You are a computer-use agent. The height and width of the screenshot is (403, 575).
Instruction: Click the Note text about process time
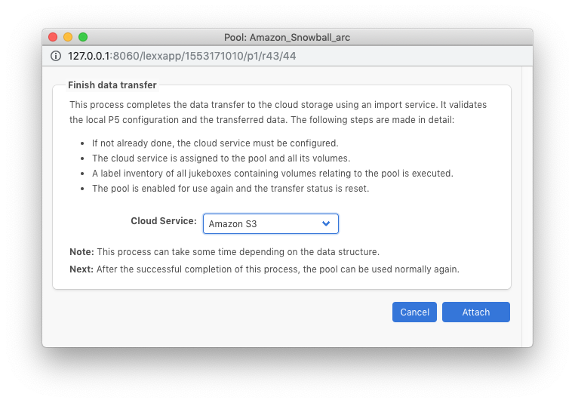224,252
